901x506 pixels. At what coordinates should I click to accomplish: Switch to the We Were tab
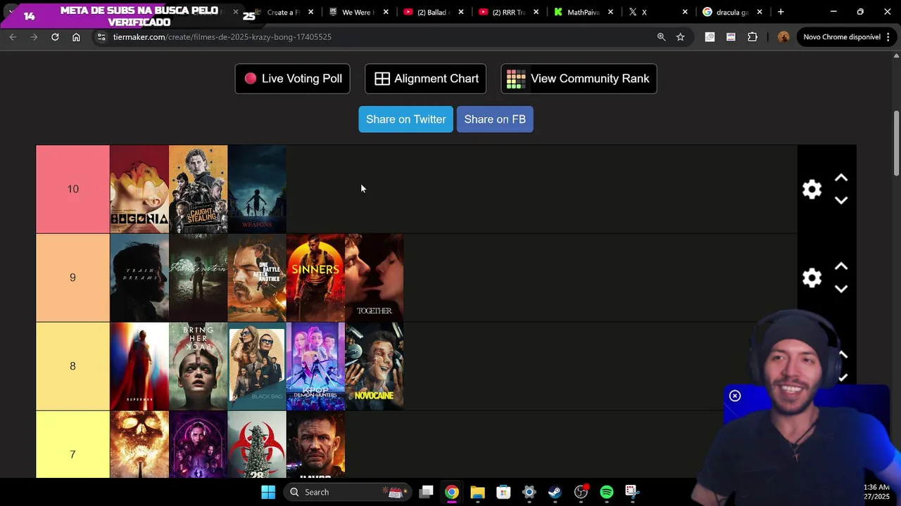point(358,12)
